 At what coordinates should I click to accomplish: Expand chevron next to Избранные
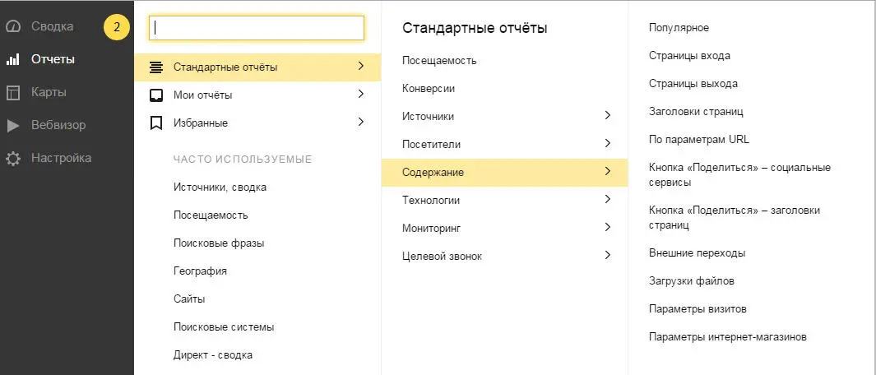361,122
